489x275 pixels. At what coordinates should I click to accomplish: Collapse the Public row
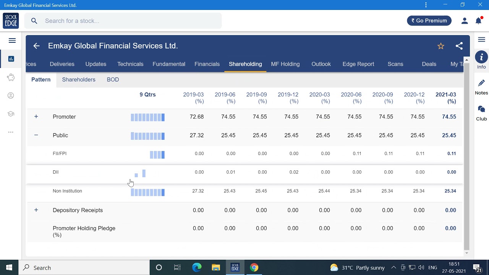pyautogui.click(x=36, y=135)
